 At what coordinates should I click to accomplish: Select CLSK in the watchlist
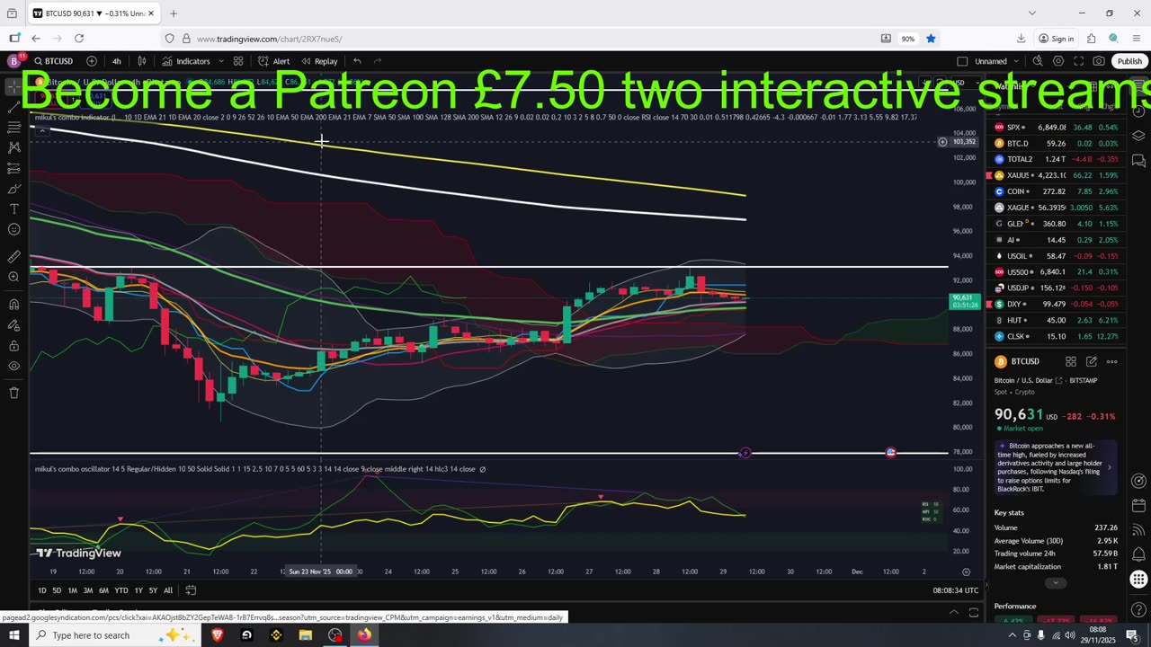tap(1056, 336)
